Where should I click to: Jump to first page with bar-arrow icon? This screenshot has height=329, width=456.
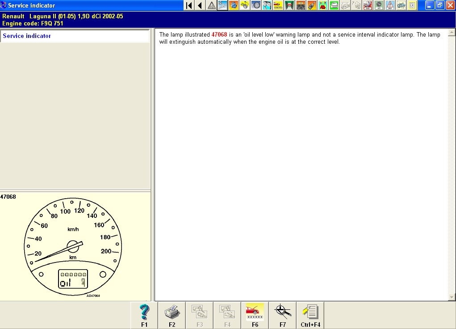coord(189,5)
